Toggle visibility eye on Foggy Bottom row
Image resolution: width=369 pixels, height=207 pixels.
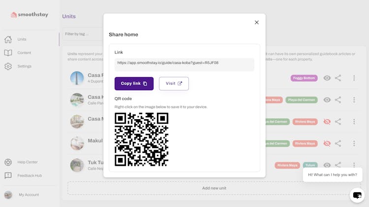pos(327,78)
